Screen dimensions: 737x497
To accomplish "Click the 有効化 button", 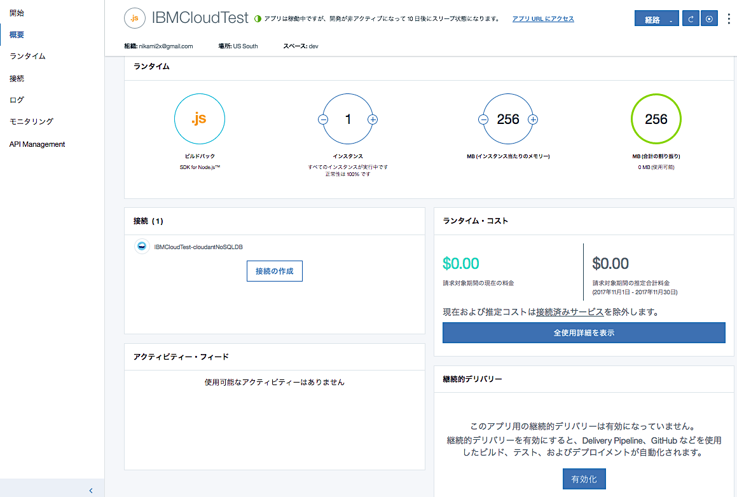I will point(584,479).
